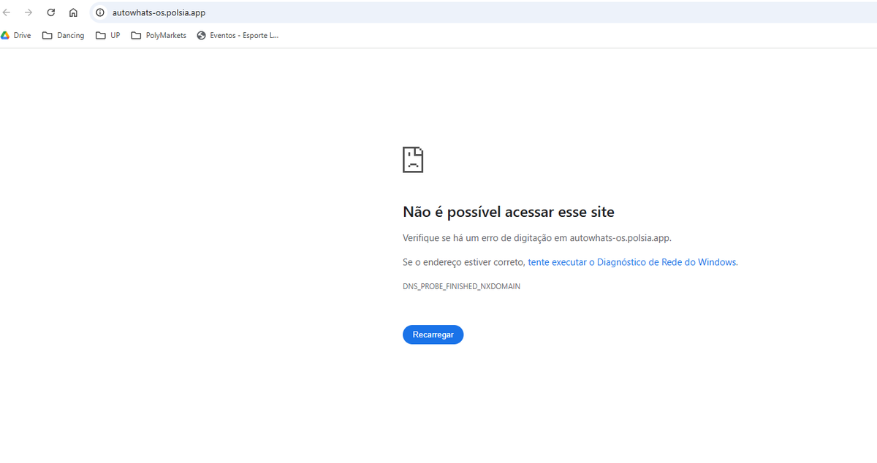Go back to the previous page
Screen dimensions: 877x463
7,12
